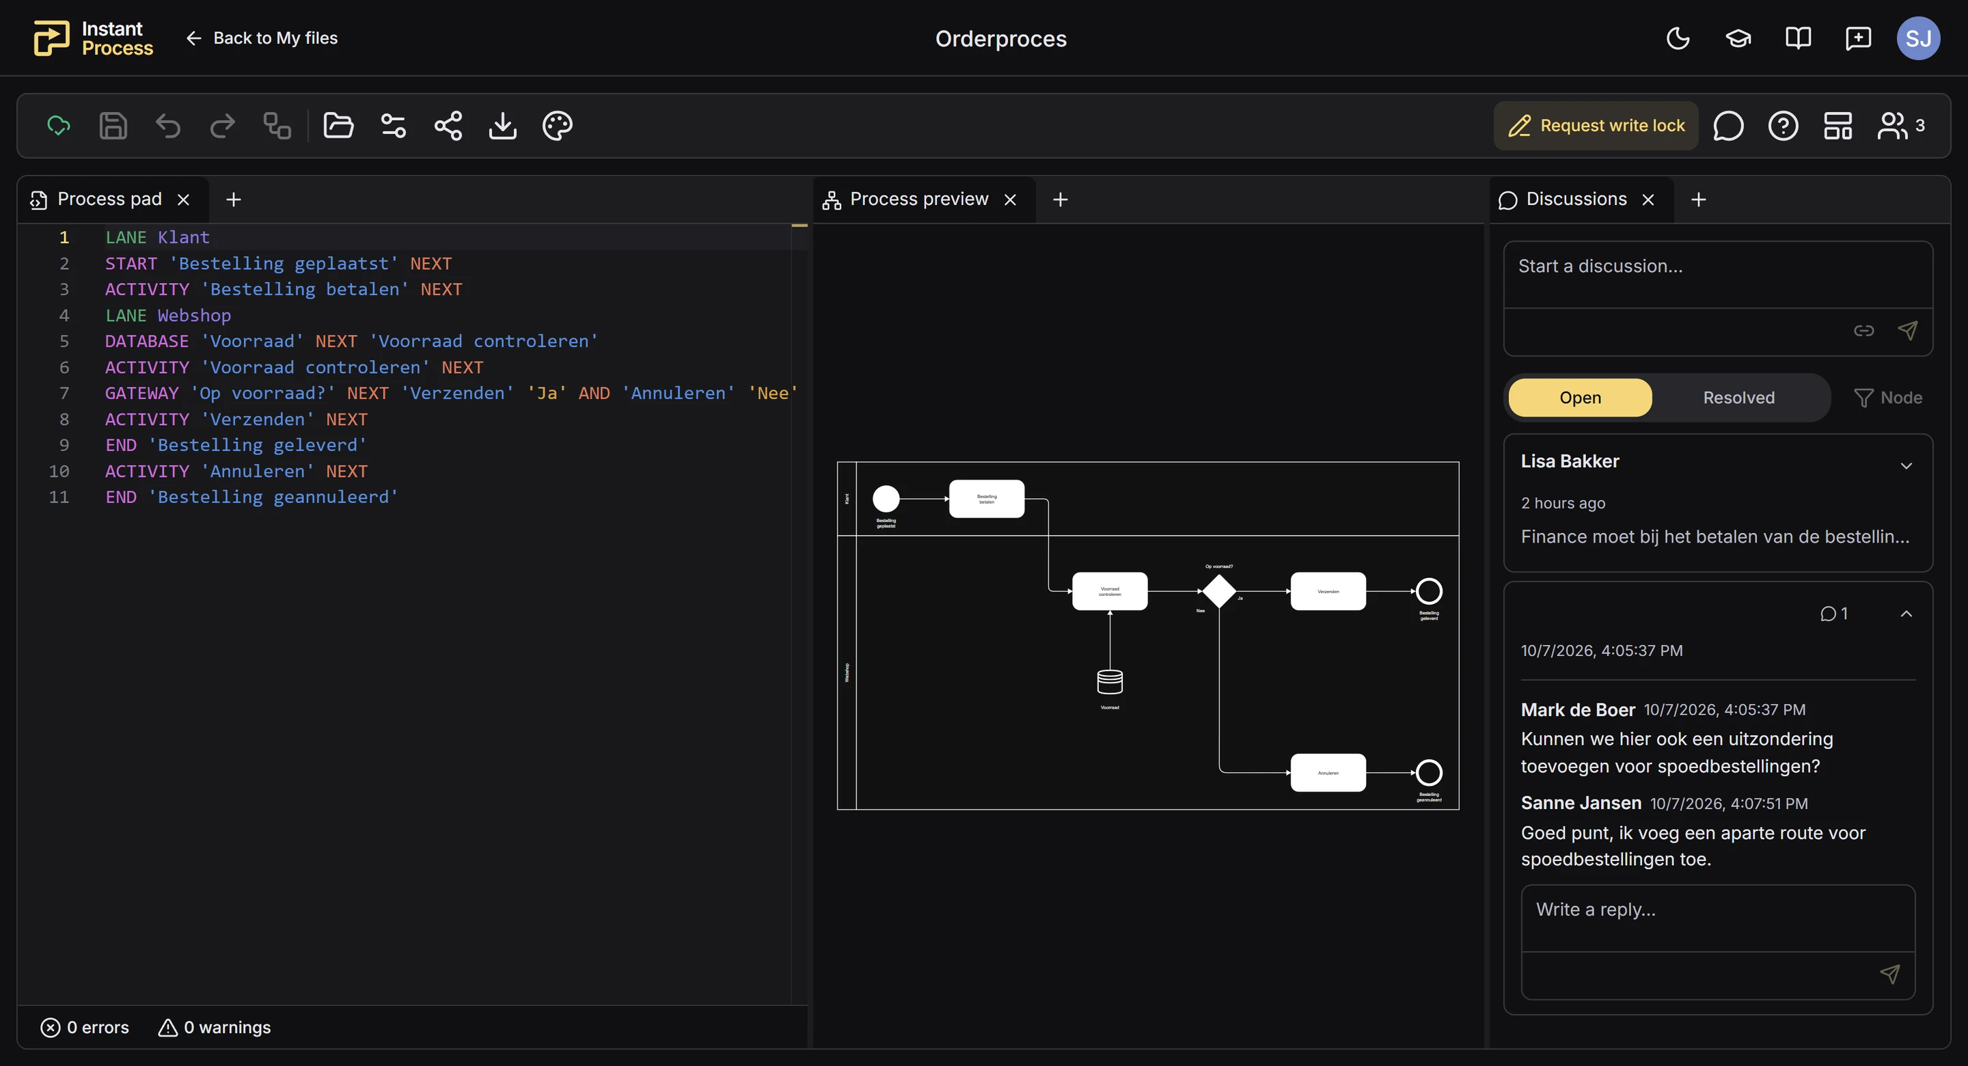Download the process diagram
The image size is (1968, 1066).
coord(503,125)
